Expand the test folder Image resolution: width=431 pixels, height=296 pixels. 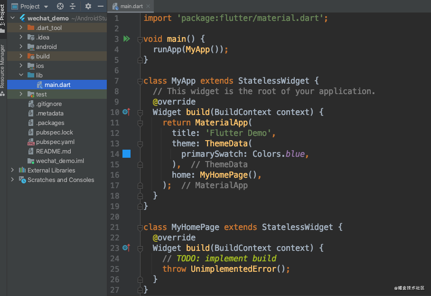21,94
